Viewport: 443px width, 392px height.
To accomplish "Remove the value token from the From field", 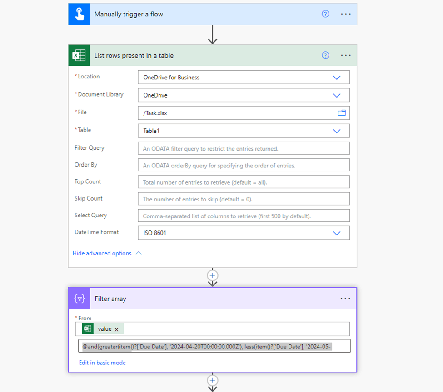I will pos(117,329).
